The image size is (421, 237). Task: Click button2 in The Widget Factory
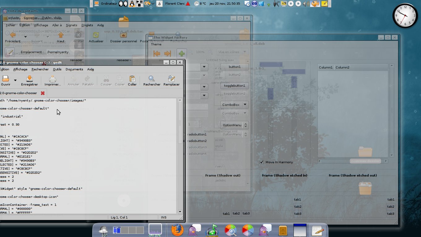coord(235,75)
